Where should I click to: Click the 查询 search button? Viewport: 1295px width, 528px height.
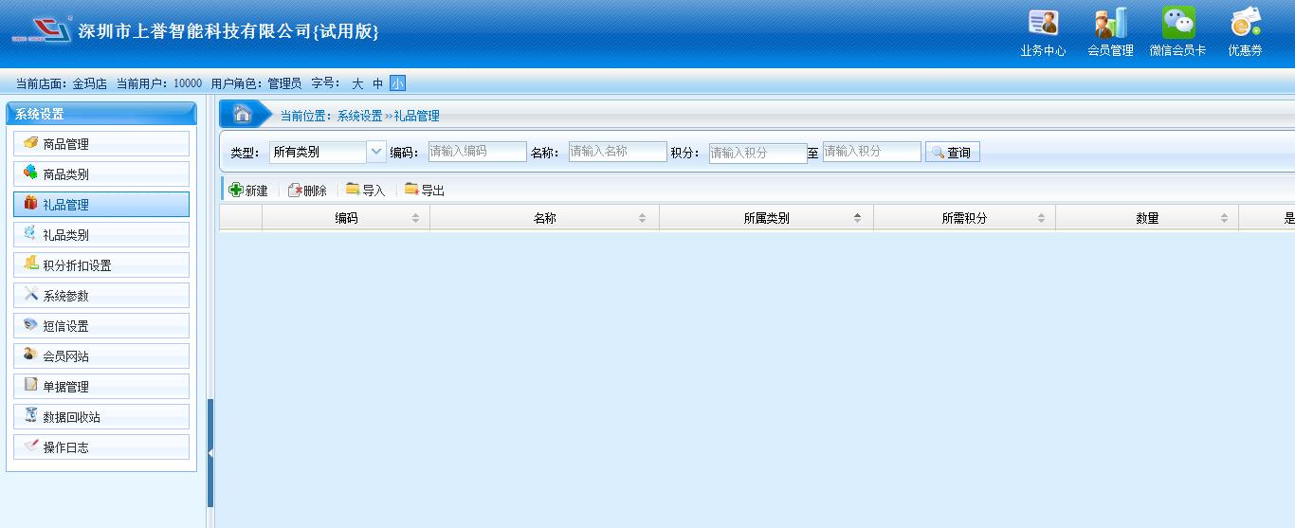[x=952, y=153]
